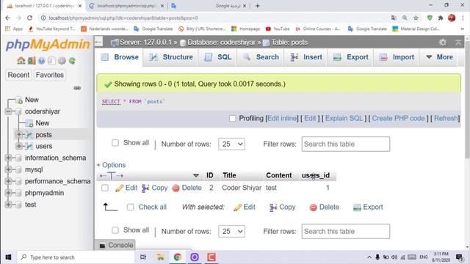Screen dimensions: 470x264
Task: Click the red Camtasia taskbar icon
Action: [211, 257]
